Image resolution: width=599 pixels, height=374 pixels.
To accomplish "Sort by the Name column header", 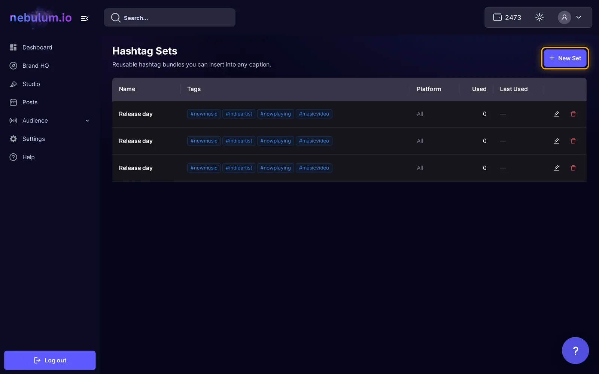I will (x=127, y=89).
